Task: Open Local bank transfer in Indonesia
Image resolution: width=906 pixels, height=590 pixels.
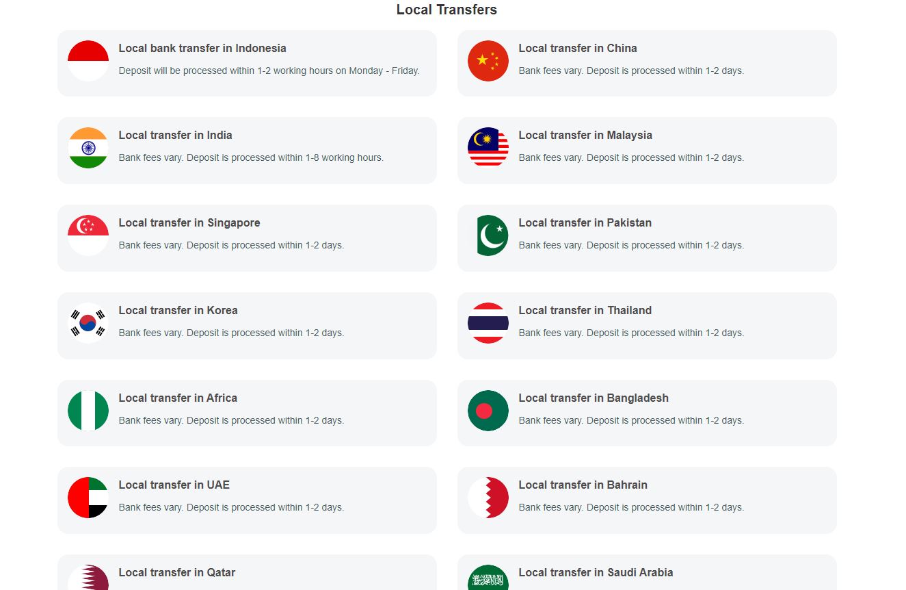Action: [202, 49]
